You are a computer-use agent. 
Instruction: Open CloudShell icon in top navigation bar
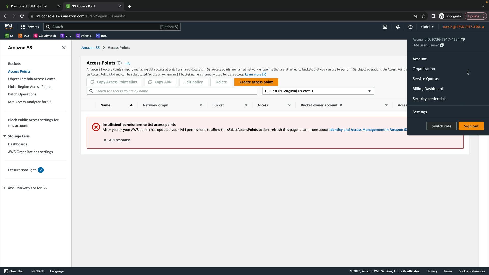pos(385,27)
